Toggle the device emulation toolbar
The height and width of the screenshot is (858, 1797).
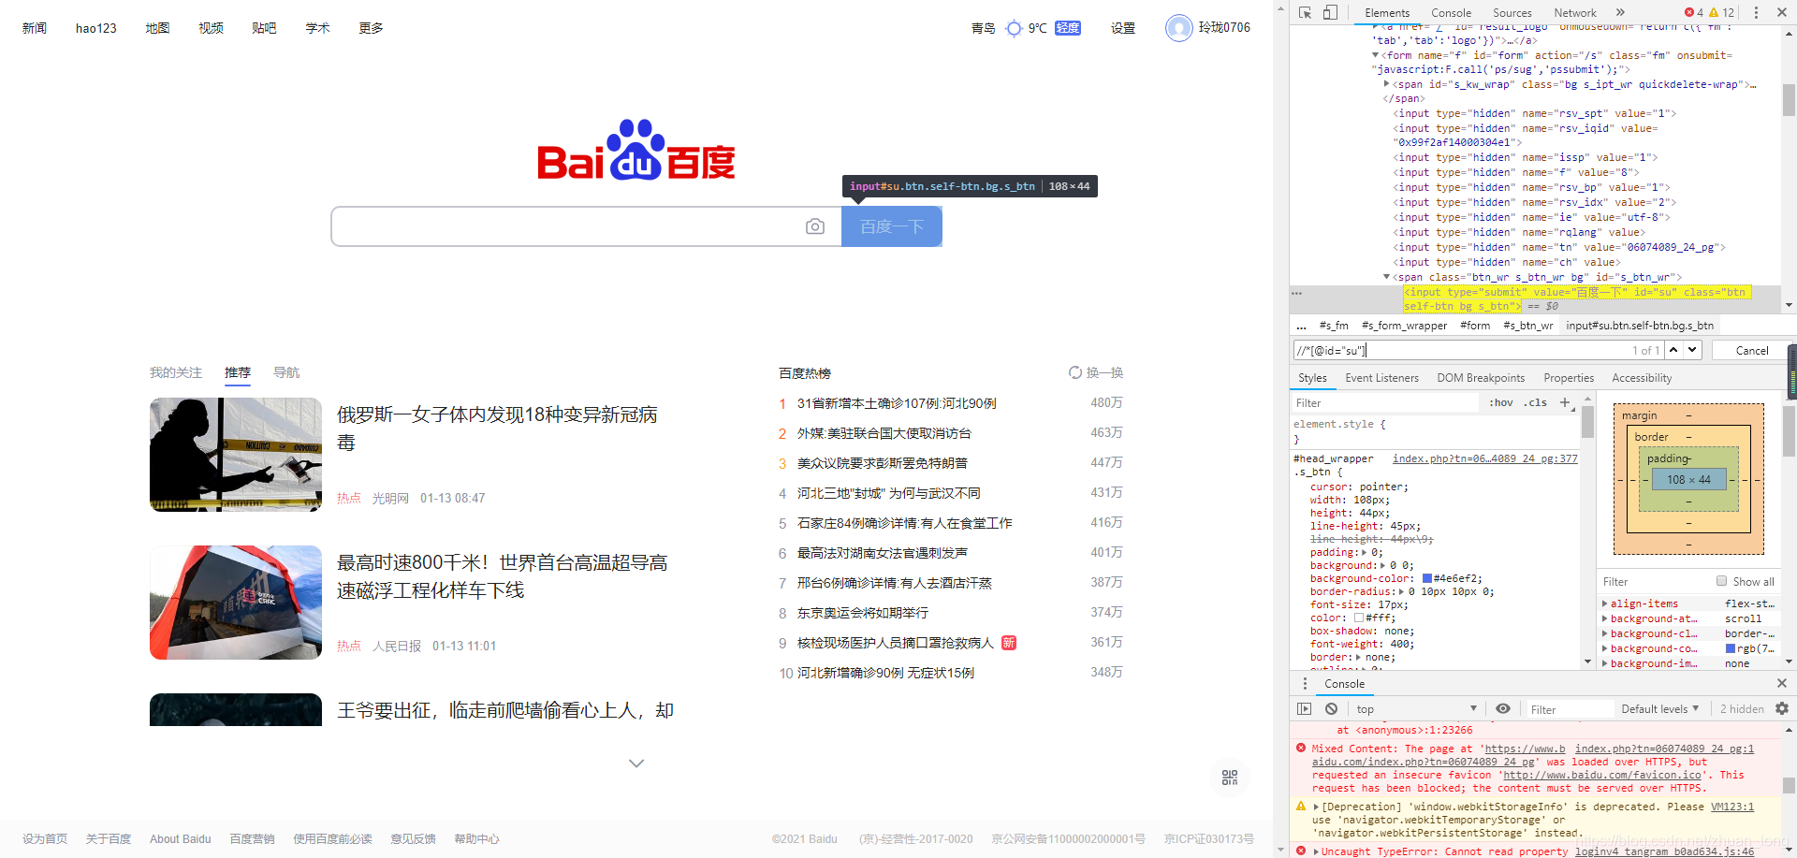1330,12
